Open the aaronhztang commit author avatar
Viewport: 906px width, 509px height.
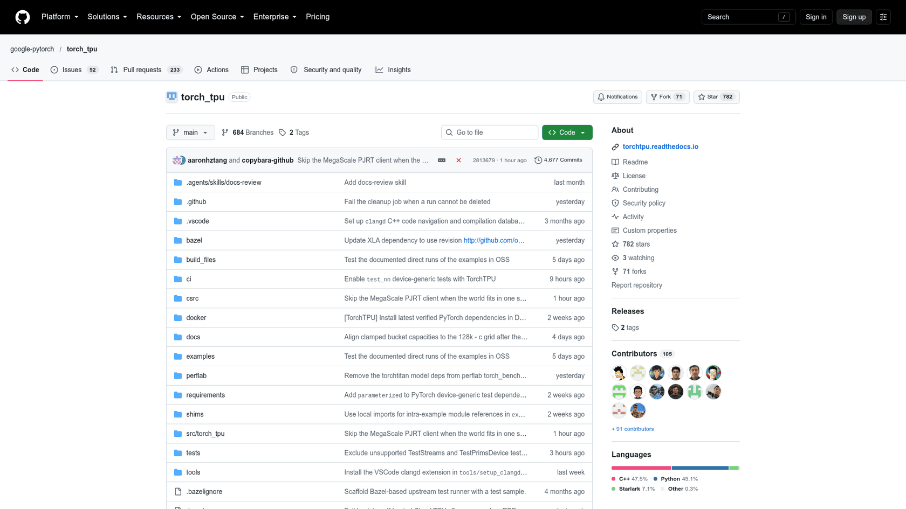[177, 161]
